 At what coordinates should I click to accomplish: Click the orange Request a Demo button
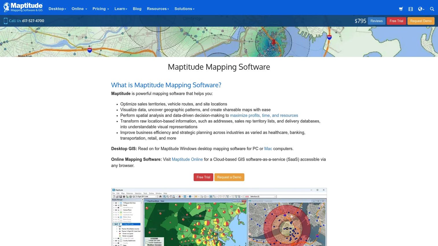229,177
